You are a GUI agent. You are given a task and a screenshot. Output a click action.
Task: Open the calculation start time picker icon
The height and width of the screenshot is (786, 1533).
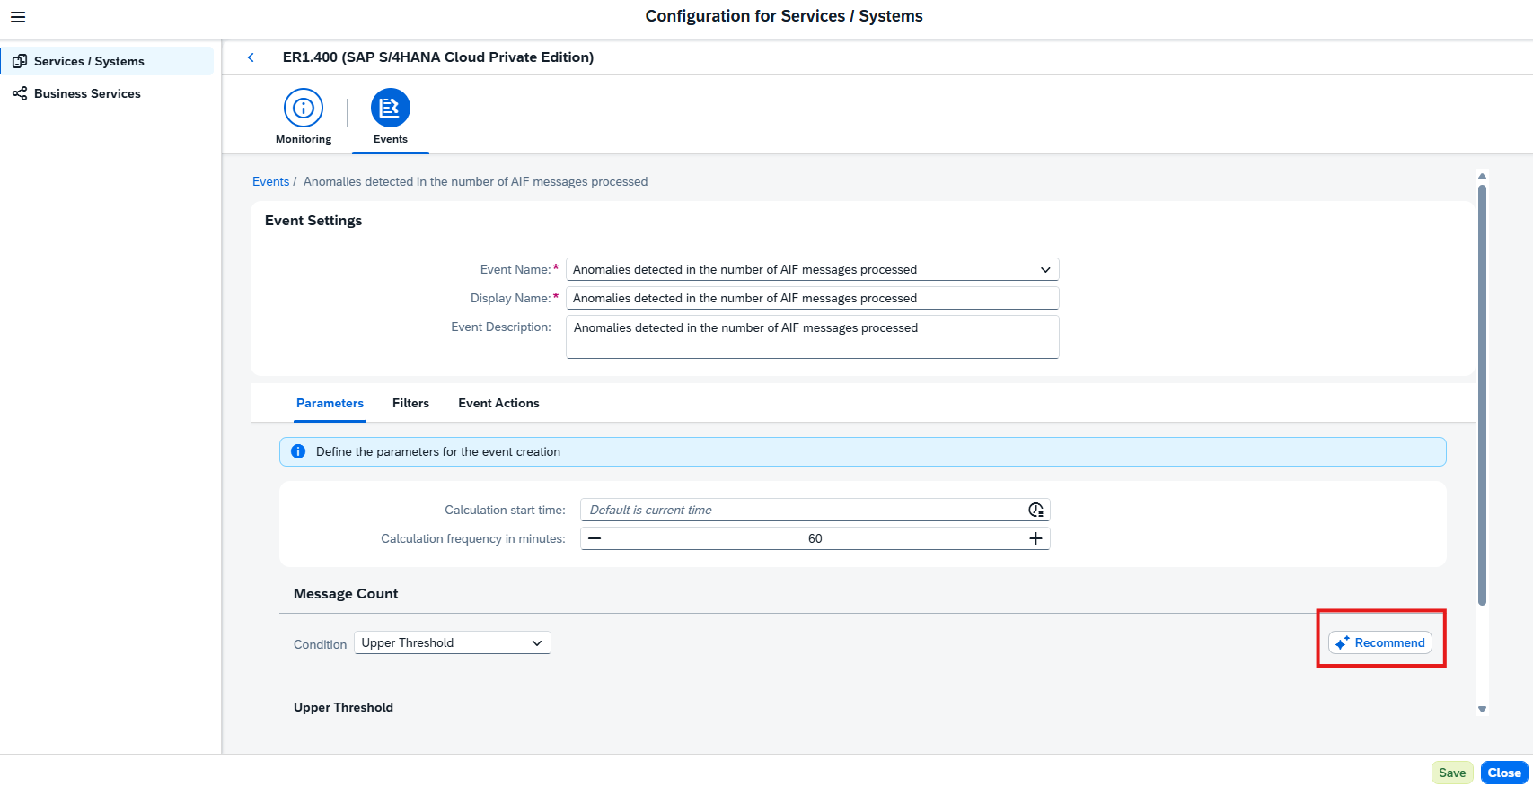coord(1035,510)
